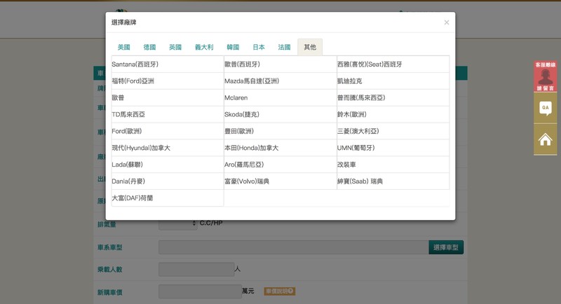The image size is (561, 304).
Task: Switch to the 法國 tab
Action: pos(285,47)
